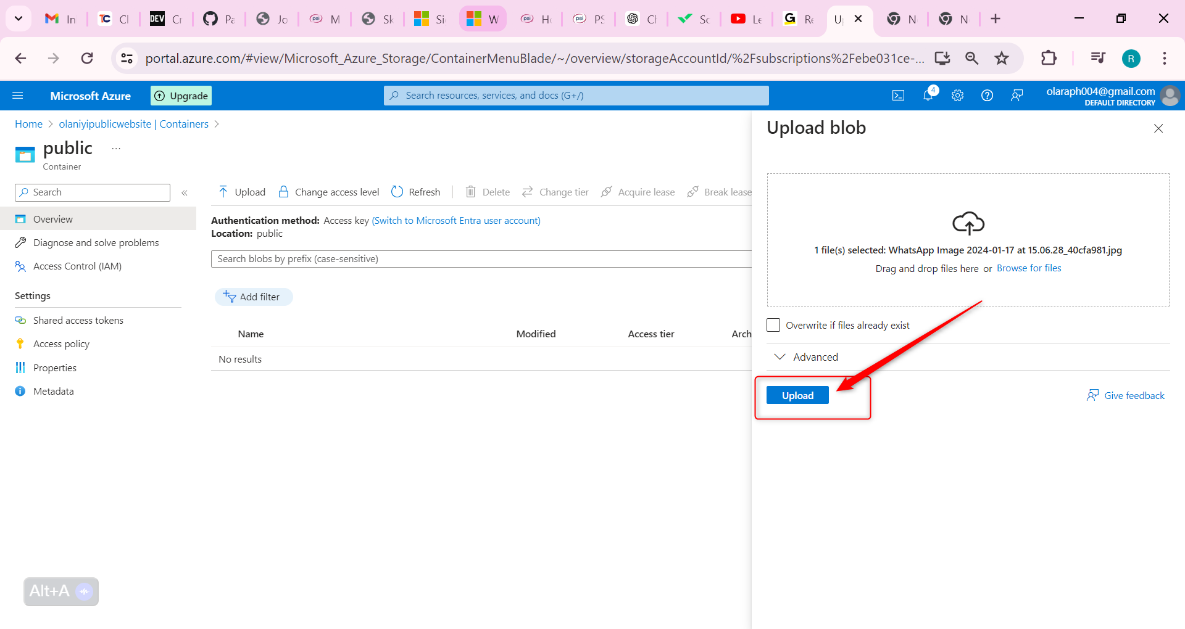Go forward in browser history
The height and width of the screenshot is (629, 1185).
click(54, 58)
